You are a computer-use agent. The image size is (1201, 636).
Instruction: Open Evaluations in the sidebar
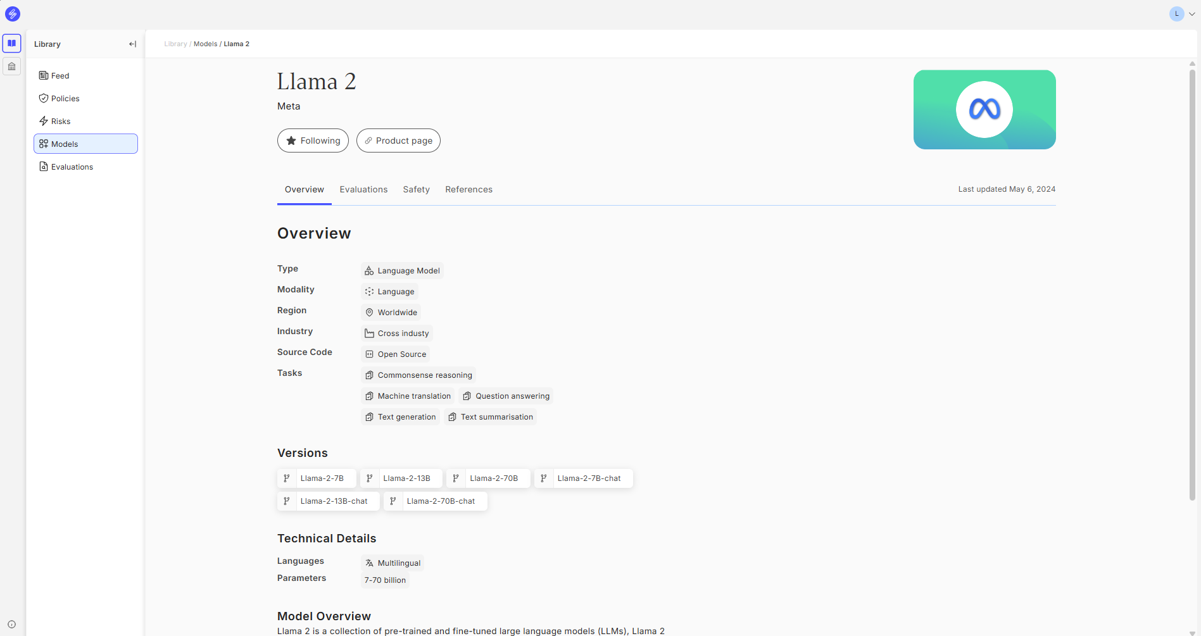coord(85,167)
